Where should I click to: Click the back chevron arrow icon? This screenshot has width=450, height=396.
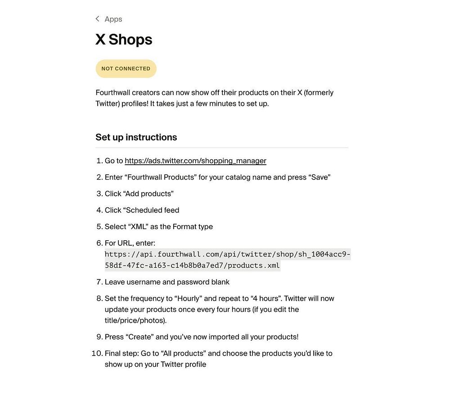pyautogui.click(x=98, y=19)
